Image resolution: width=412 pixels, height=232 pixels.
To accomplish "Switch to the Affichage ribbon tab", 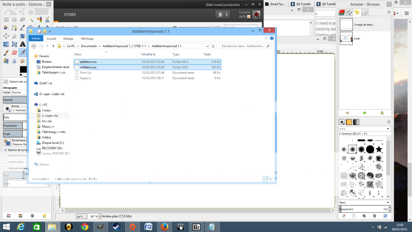I will (x=87, y=39).
